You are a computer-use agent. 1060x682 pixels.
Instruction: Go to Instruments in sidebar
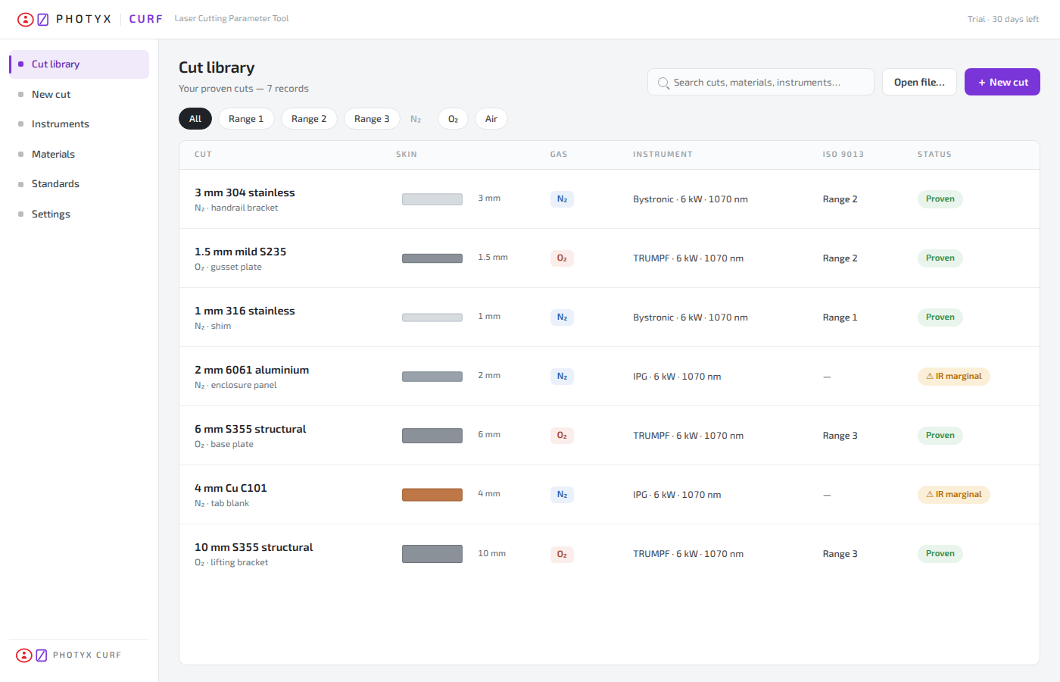(x=79, y=124)
